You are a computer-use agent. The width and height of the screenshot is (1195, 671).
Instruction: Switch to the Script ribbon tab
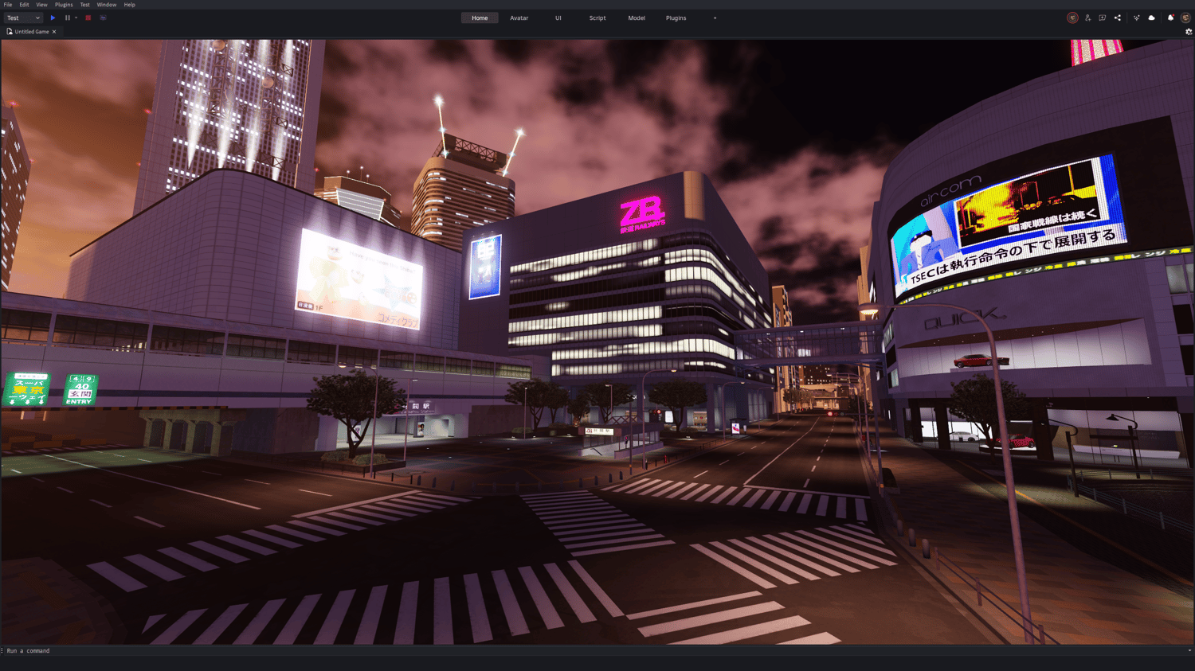pos(597,18)
